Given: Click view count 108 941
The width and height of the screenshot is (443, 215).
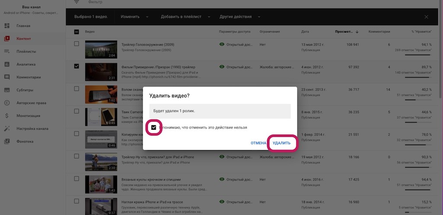Looking at the screenshot, I should [x=352, y=45].
